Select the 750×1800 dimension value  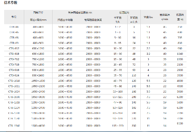click(38, 65)
